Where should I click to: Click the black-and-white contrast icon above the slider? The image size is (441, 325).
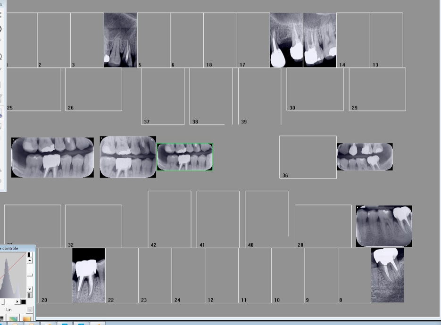30,254
